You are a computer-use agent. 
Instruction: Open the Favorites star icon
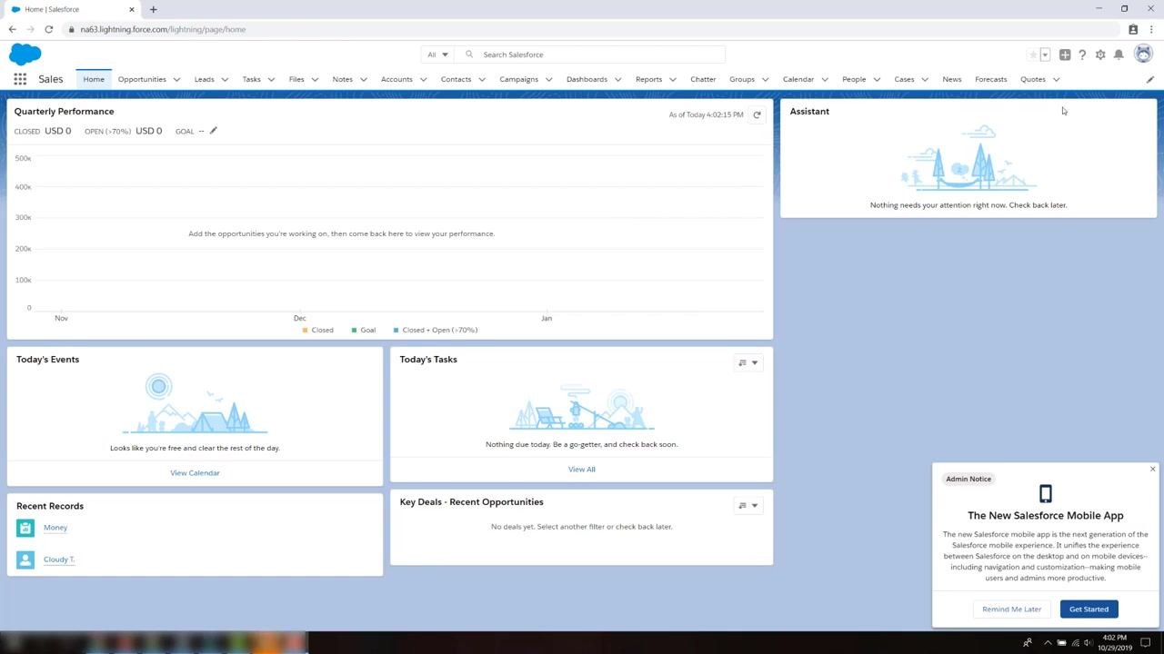coord(1033,54)
